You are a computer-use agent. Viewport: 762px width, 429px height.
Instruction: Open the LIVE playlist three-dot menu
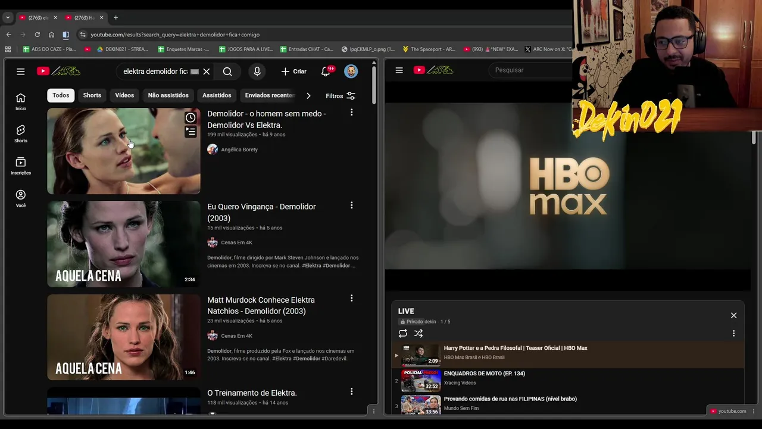click(x=733, y=334)
